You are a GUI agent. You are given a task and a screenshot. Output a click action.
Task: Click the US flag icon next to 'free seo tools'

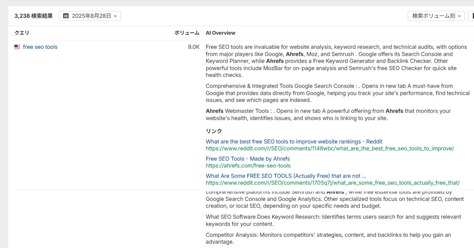point(17,47)
